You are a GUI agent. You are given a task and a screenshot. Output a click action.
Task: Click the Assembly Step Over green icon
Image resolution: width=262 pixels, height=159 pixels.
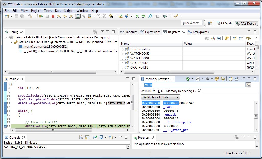coord(143,16)
